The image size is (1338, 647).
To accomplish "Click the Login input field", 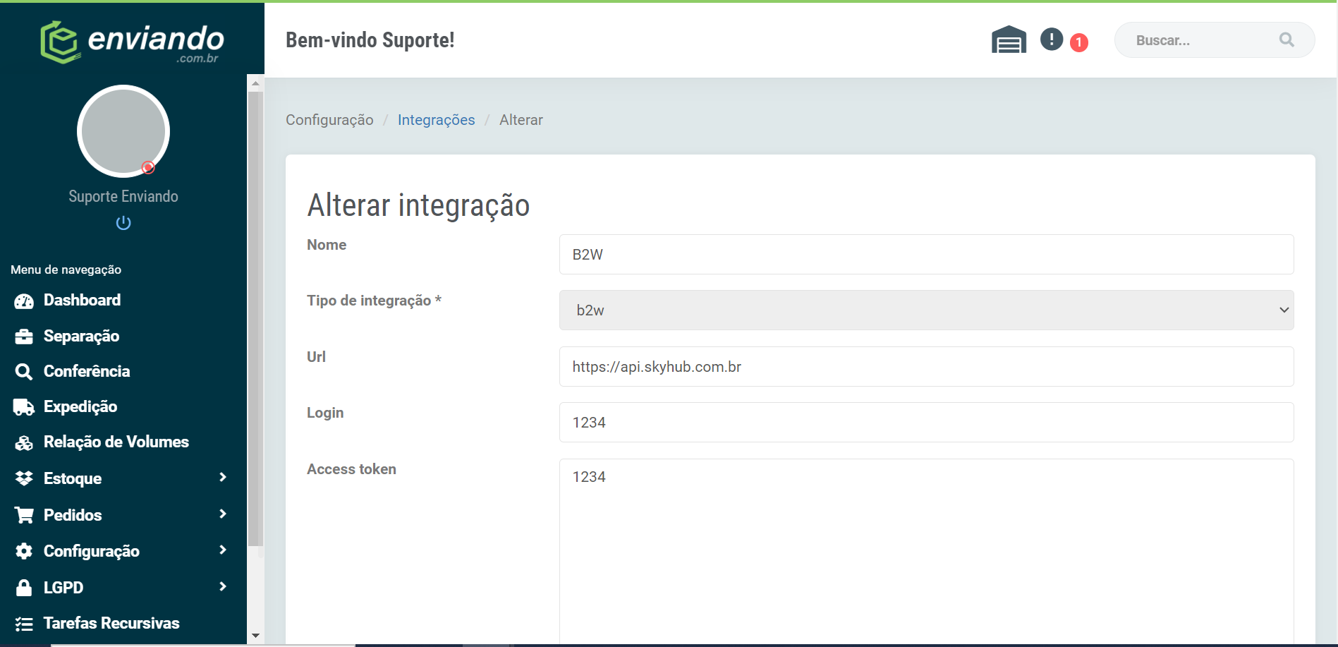I will 926,422.
